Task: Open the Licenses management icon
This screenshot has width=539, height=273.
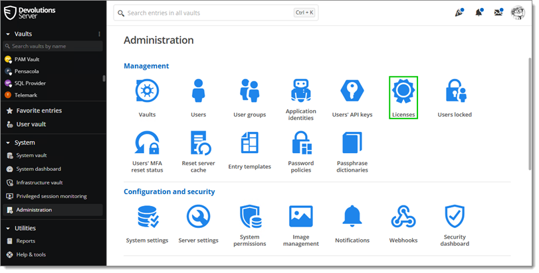Action: pos(403,92)
